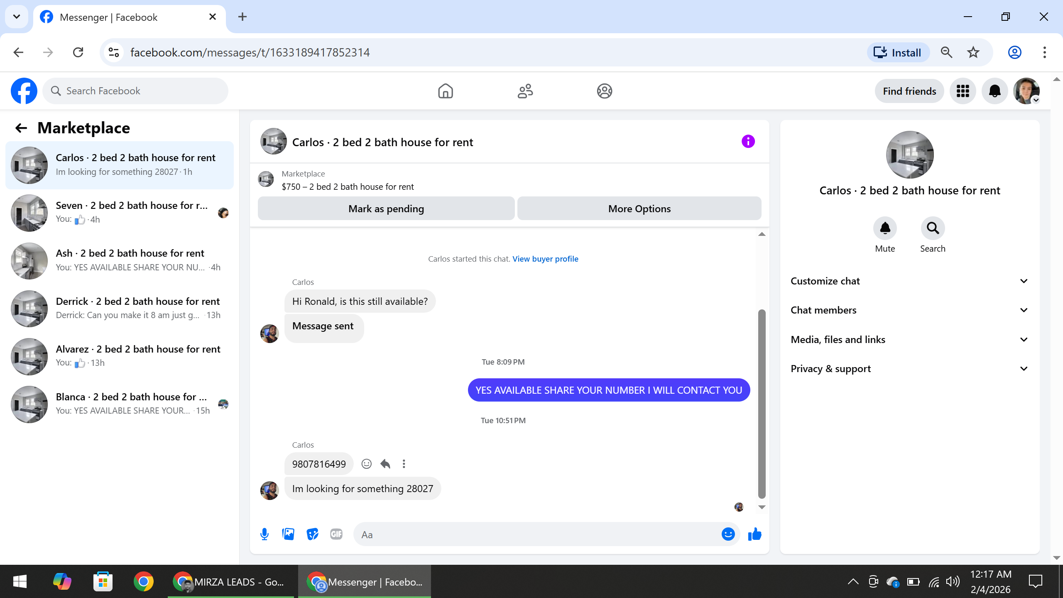Screen dimensions: 1063x598
Task: React to the 9807816499 message
Action: pyautogui.click(x=366, y=464)
